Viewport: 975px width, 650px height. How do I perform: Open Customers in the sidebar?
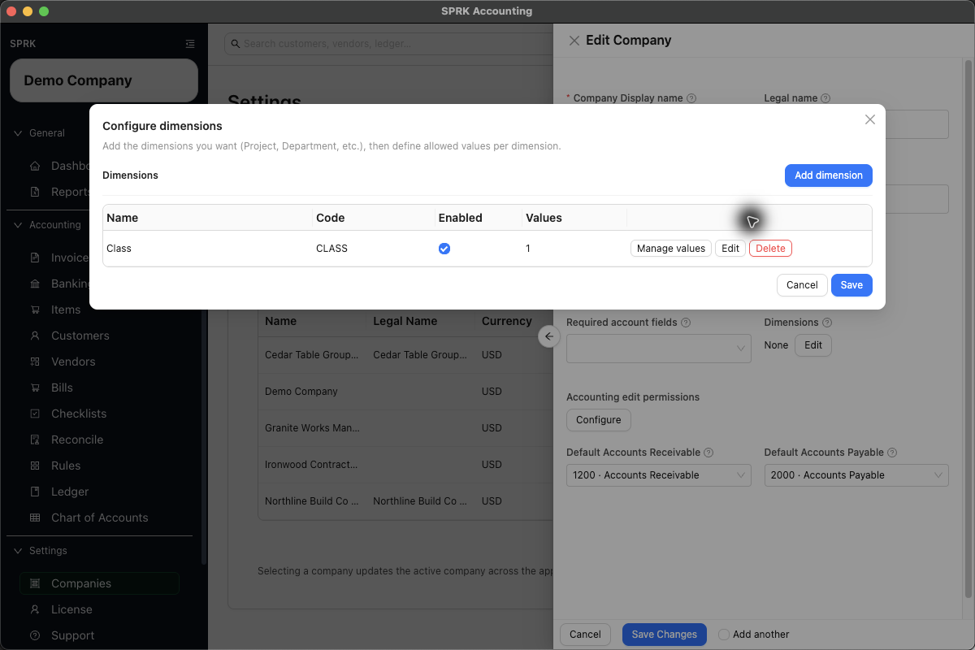click(99, 336)
